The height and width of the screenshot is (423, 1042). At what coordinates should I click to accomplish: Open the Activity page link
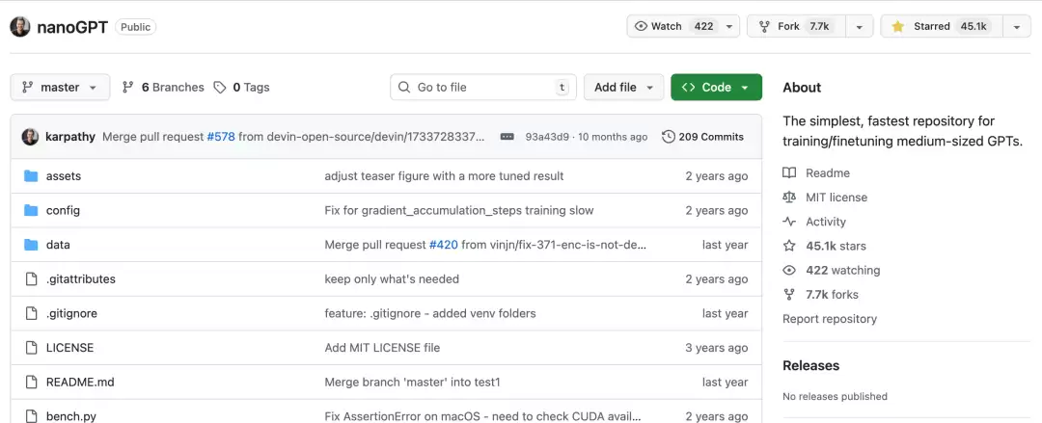coord(825,222)
